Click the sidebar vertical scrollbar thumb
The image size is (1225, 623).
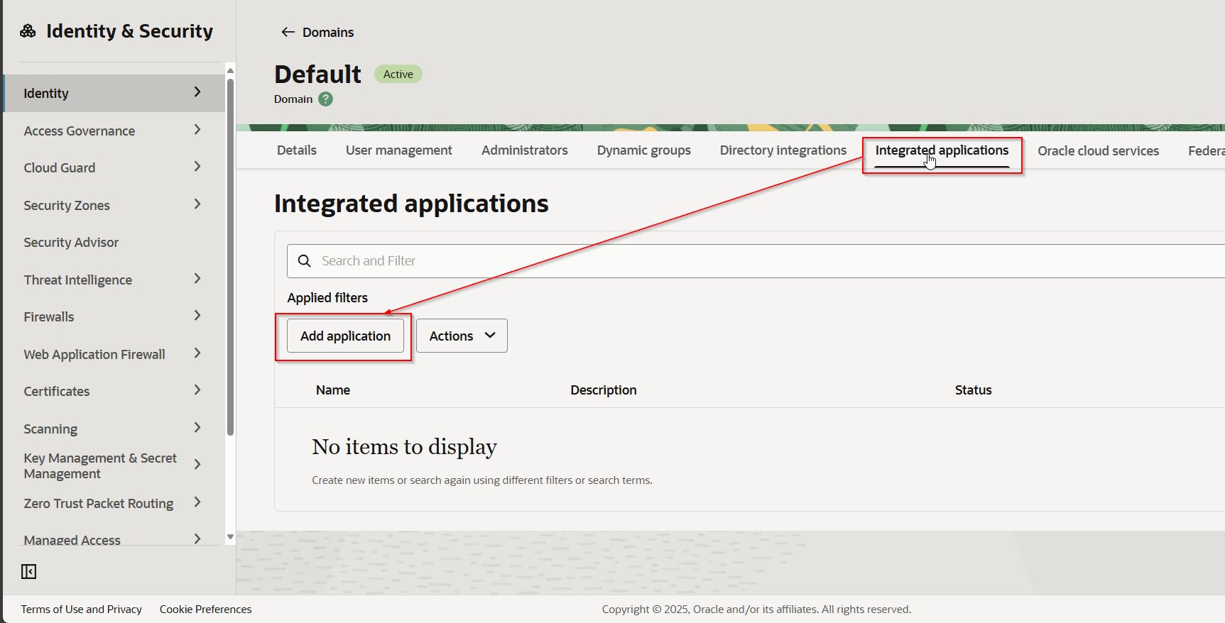pos(230,257)
